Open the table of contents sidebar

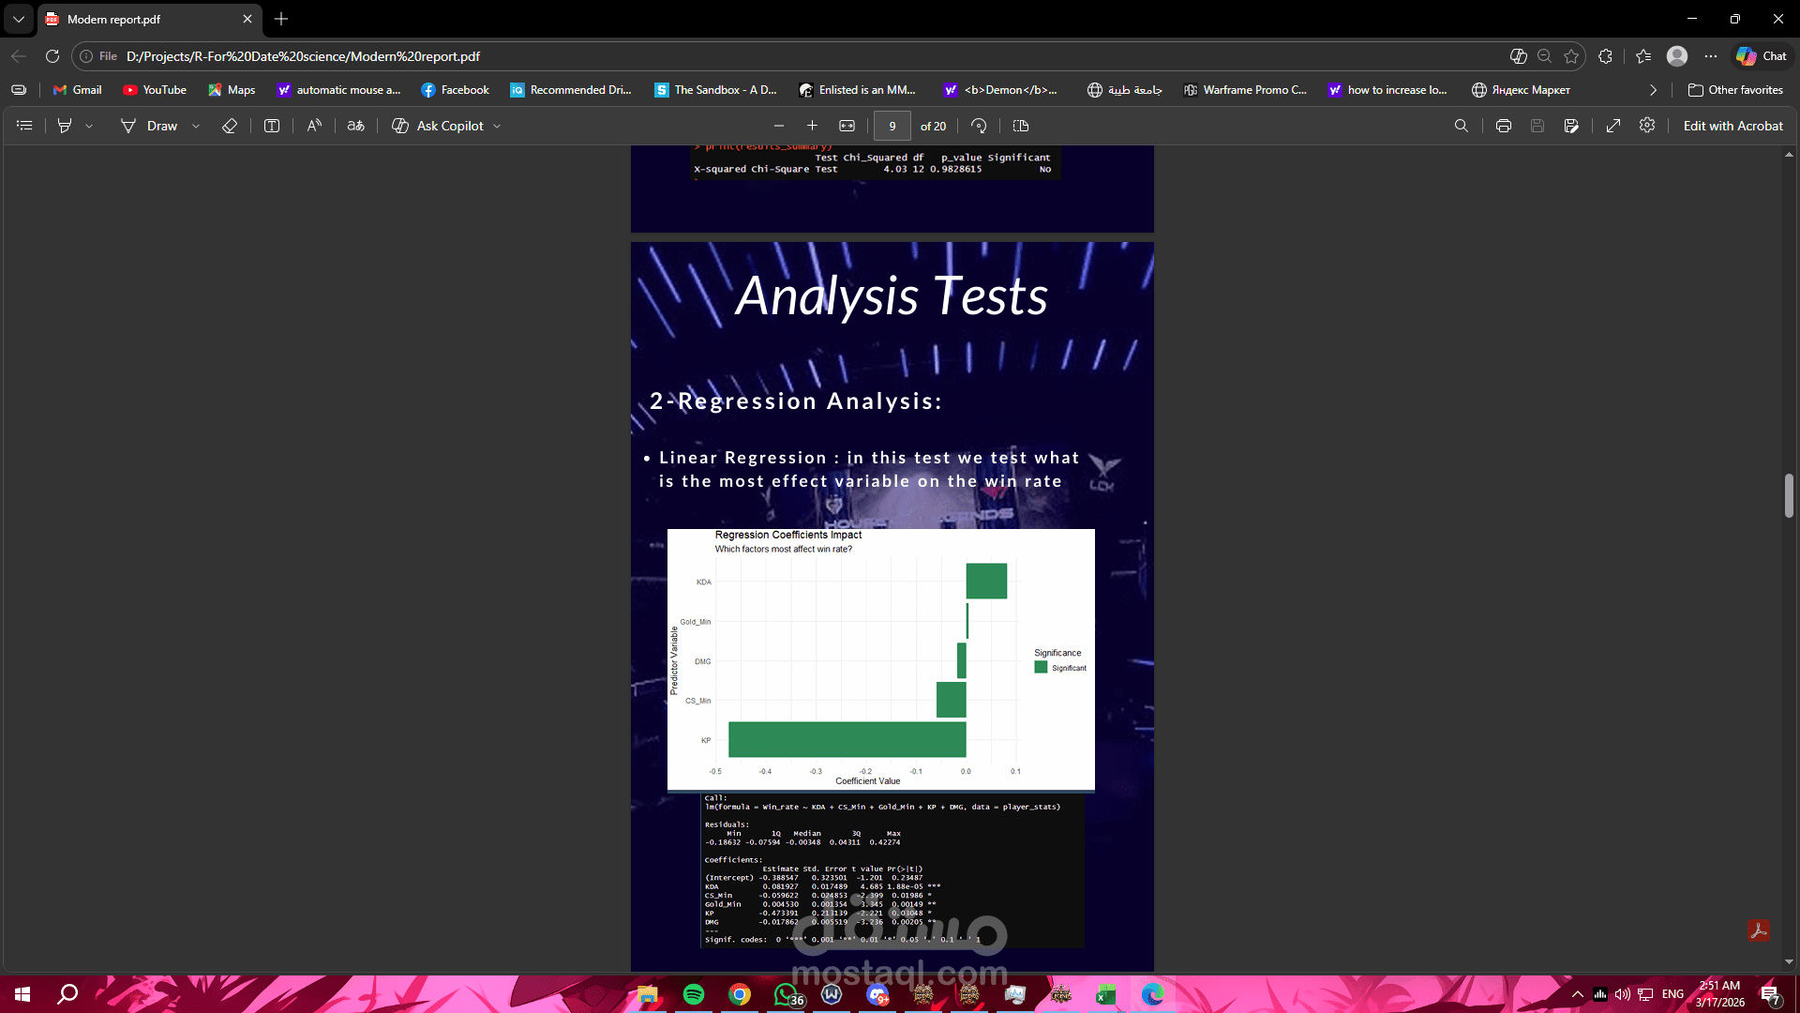(24, 126)
